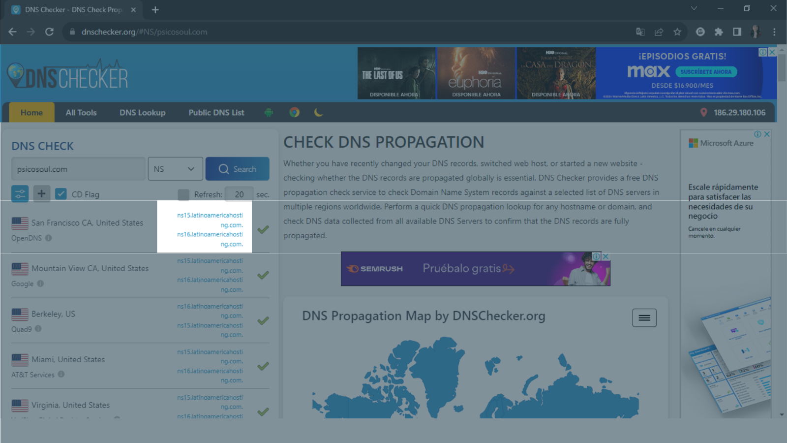This screenshot has width=787, height=443.
Task: Open the Android app icon
Action: click(x=269, y=112)
